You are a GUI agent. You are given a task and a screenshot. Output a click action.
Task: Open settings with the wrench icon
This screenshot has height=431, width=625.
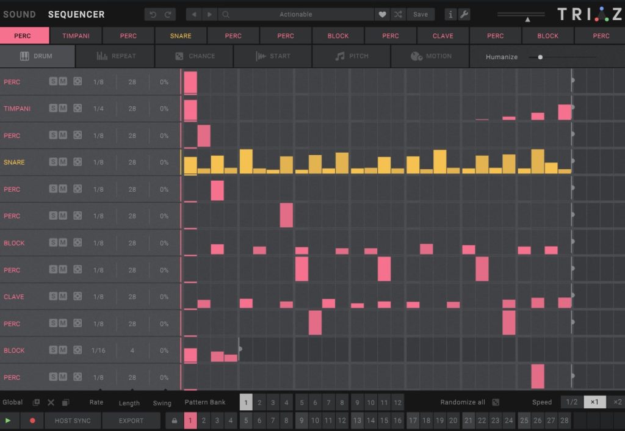(464, 14)
